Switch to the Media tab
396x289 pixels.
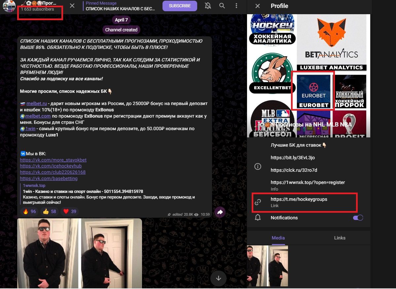(x=278, y=238)
